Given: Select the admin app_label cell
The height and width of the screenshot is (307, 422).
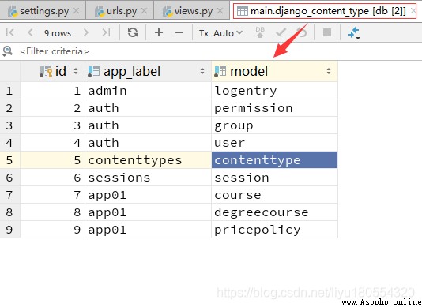Looking at the screenshot, I should click(149, 91).
